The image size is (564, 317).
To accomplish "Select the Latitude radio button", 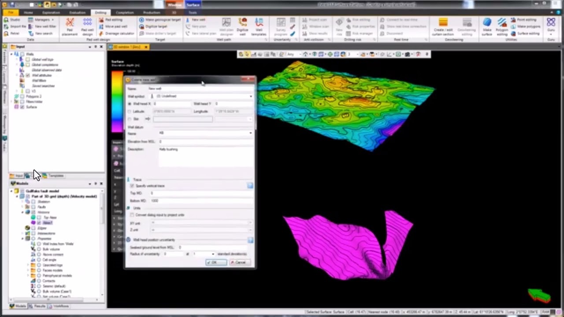I will click(130, 111).
